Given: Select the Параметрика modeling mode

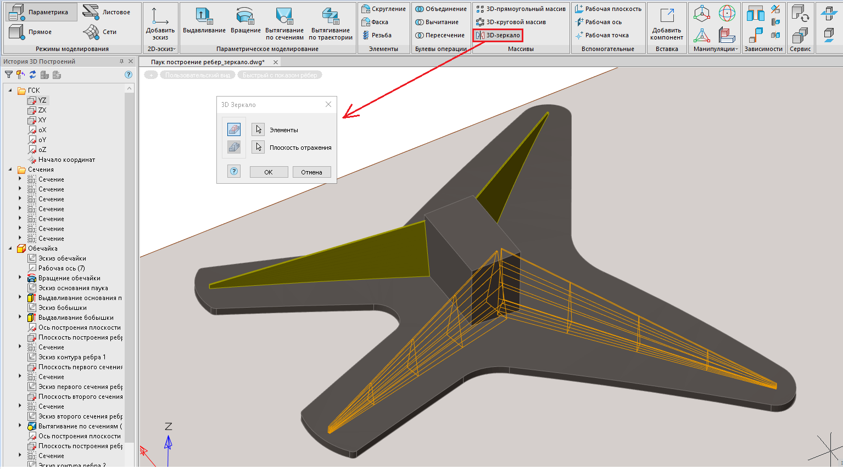Looking at the screenshot, I should tap(39, 12).
